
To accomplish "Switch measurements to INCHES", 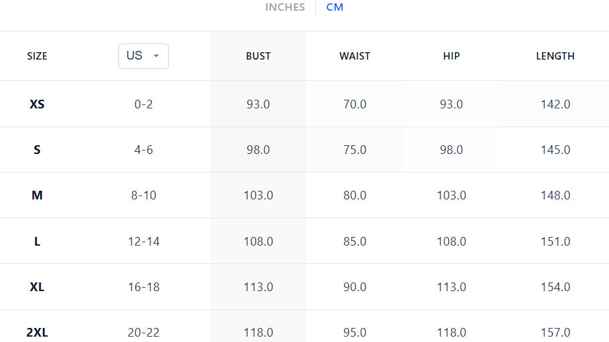I will point(284,7).
